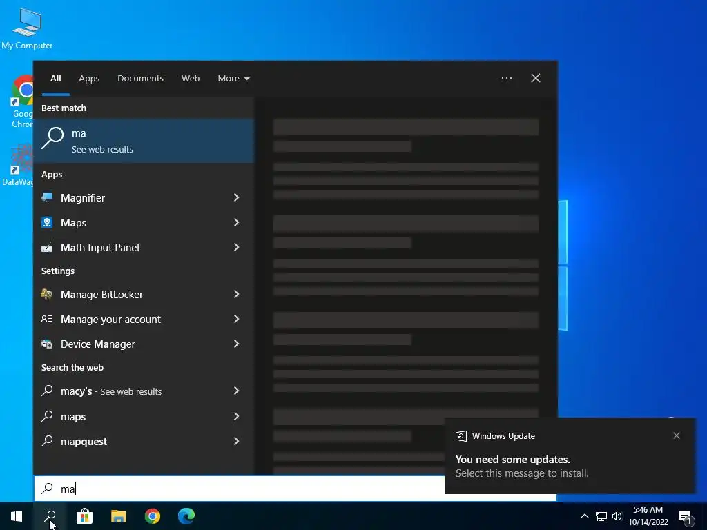Expand Magnifier result details arrow
This screenshot has width=707, height=530.
236,197
